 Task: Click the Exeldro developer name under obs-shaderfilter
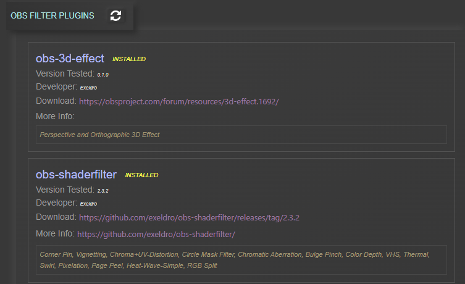(88, 203)
